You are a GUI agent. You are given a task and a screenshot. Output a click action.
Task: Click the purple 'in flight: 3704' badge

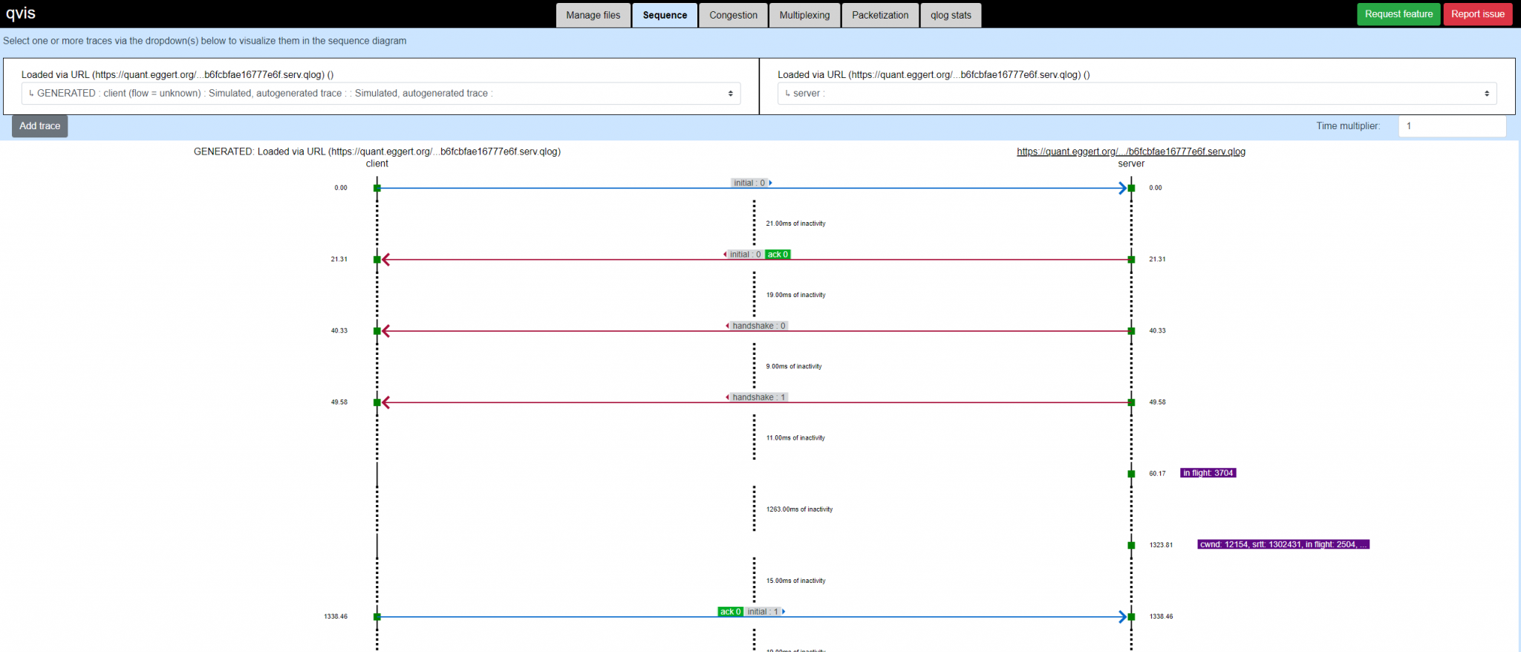pos(1208,473)
